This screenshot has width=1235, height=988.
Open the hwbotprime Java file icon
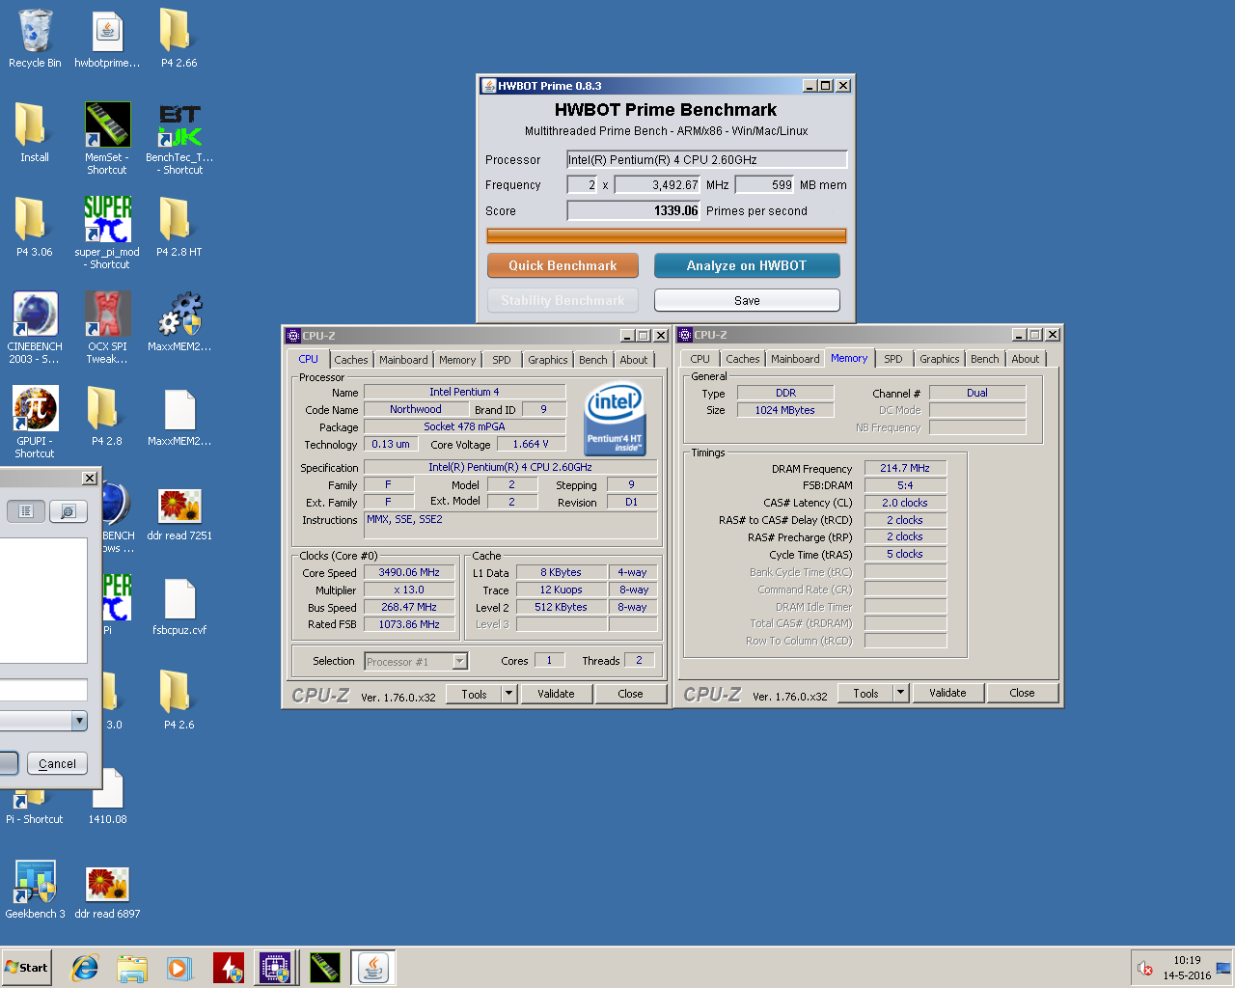click(107, 39)
